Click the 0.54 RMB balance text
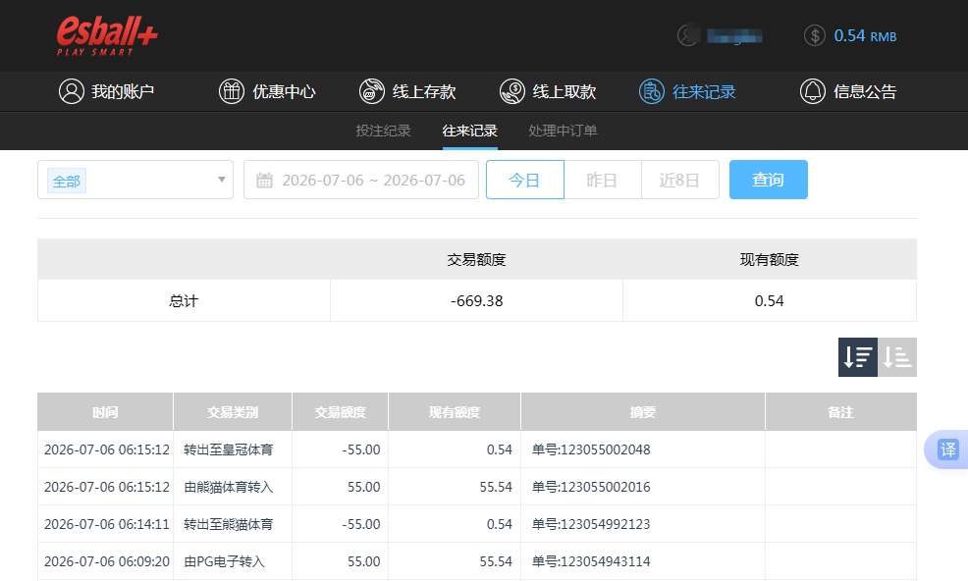The width and height of the screenshot is (968, 581). pos(865,35)
